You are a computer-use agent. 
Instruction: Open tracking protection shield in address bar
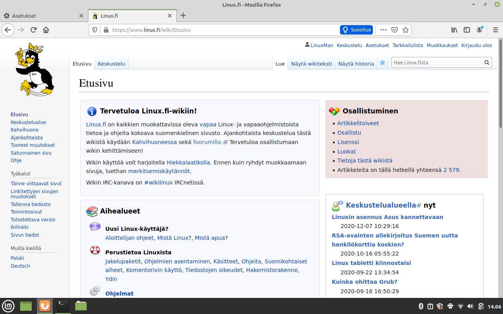[94, 30]
